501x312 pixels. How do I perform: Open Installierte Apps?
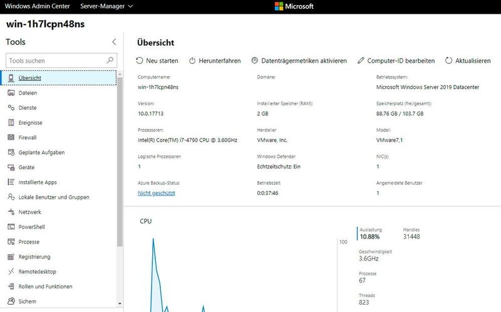tap(59, 182)
